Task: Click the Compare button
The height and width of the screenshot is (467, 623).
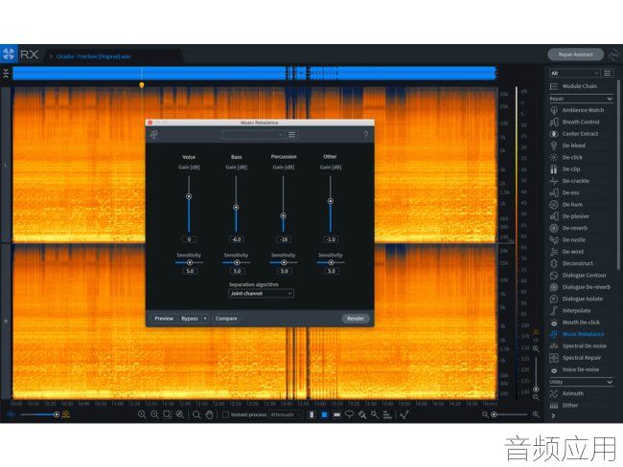Action: point(226,319)
